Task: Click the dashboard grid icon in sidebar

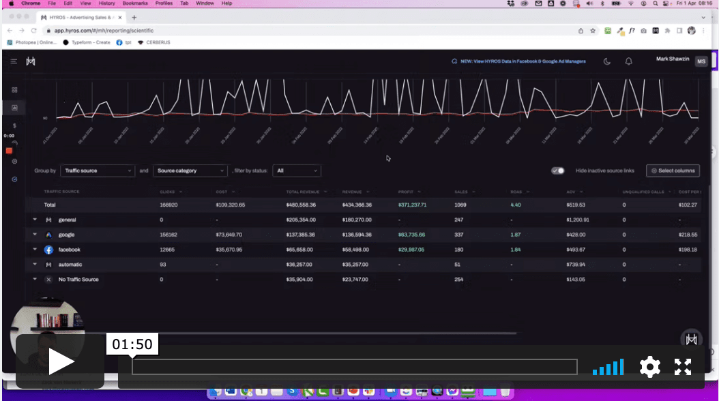Action: pos(14,90)
